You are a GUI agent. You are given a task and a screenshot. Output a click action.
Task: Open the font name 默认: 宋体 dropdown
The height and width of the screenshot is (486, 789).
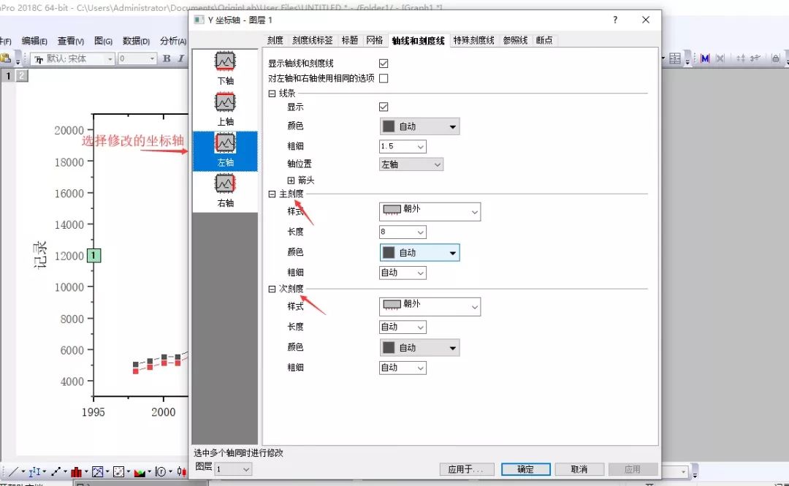tap(73, 58)
